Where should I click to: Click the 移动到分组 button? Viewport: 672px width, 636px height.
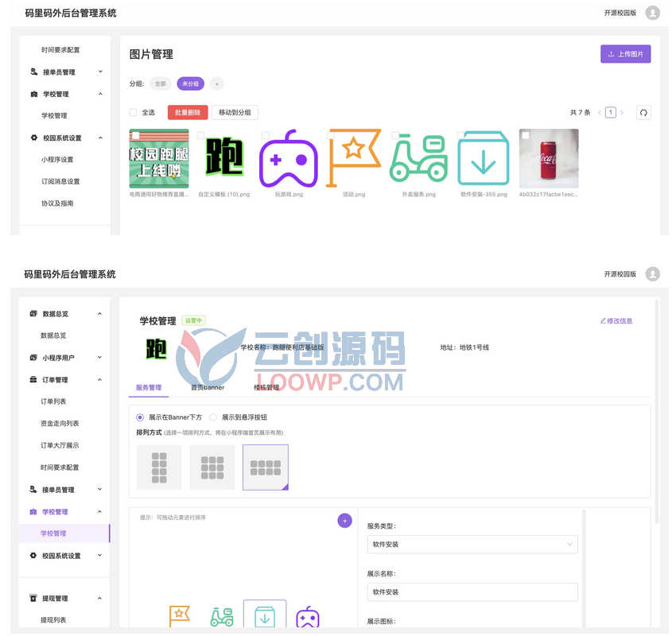235,112
